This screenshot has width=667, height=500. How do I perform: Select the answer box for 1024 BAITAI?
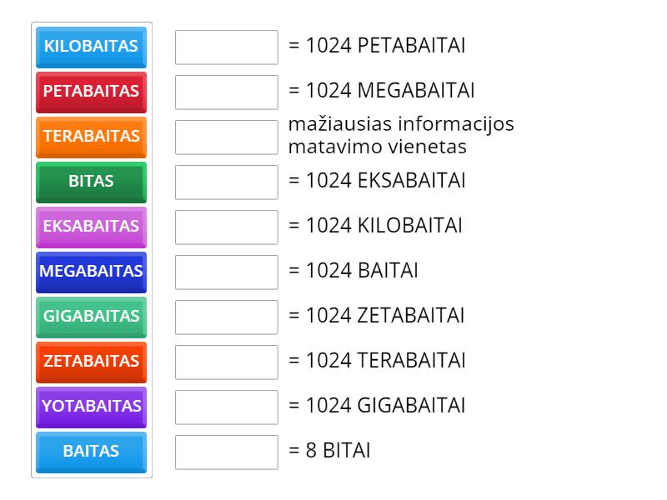[226, 272]
